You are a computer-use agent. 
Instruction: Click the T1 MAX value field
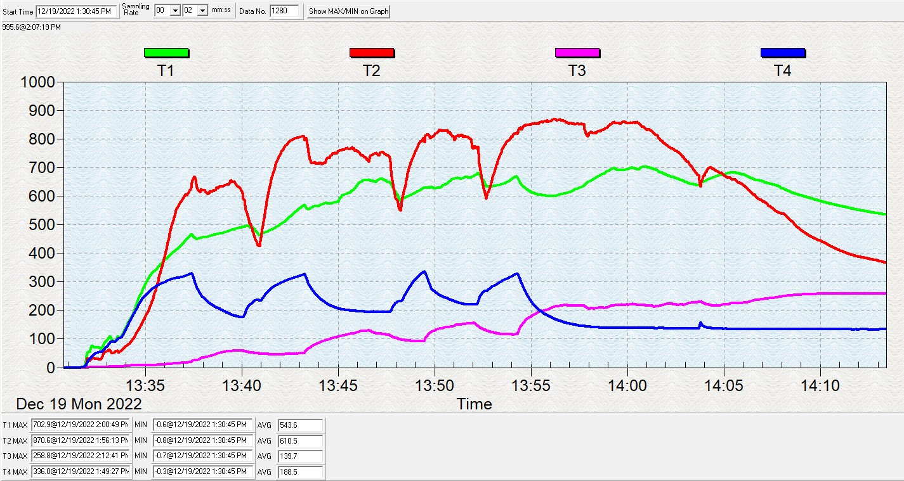(x=80, y=425)
